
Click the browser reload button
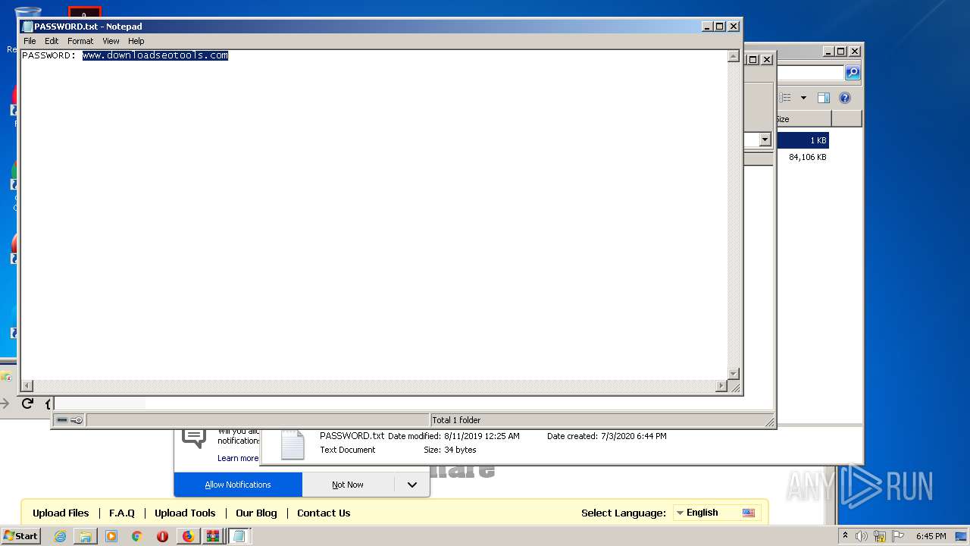27,403
